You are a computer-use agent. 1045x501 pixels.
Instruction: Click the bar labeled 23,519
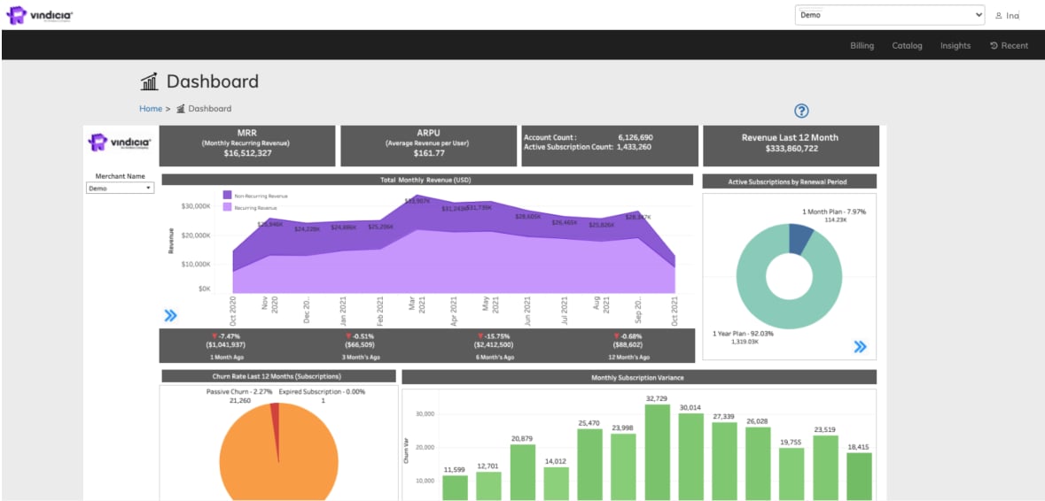825,468
